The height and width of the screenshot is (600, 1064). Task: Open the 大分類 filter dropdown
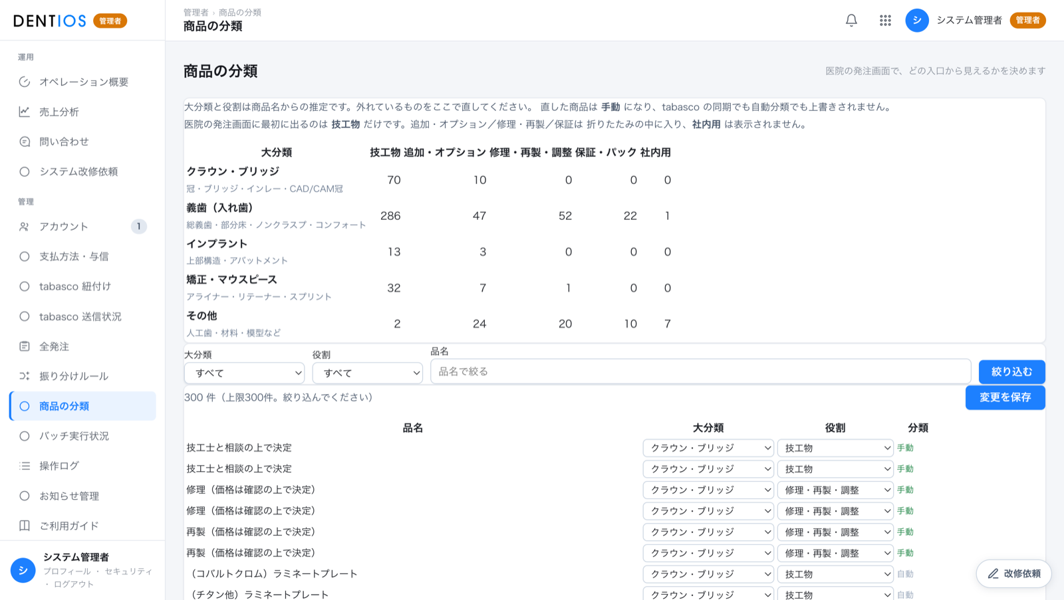pos(244,373)
